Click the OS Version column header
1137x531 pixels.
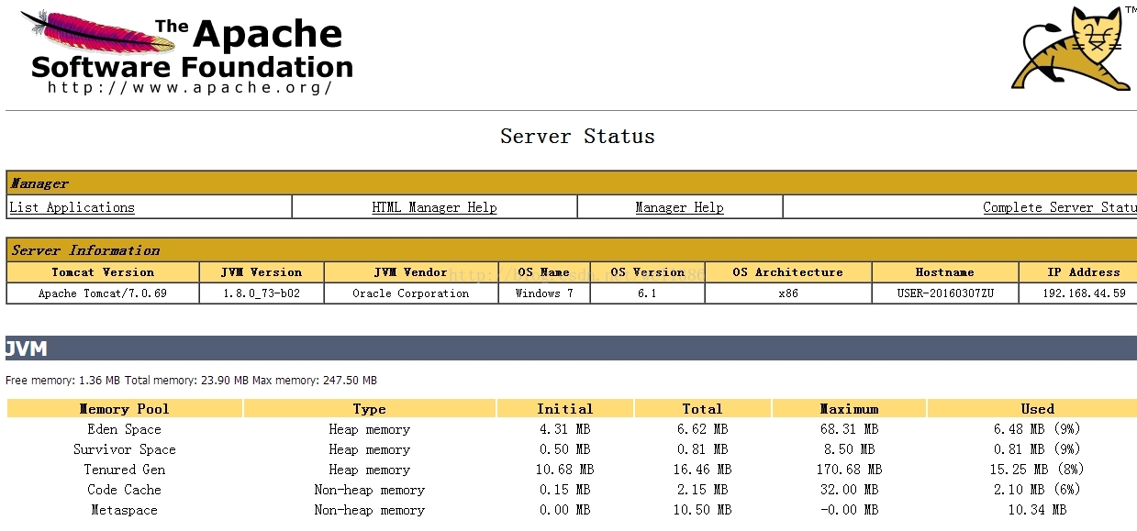tap(647, 272)
